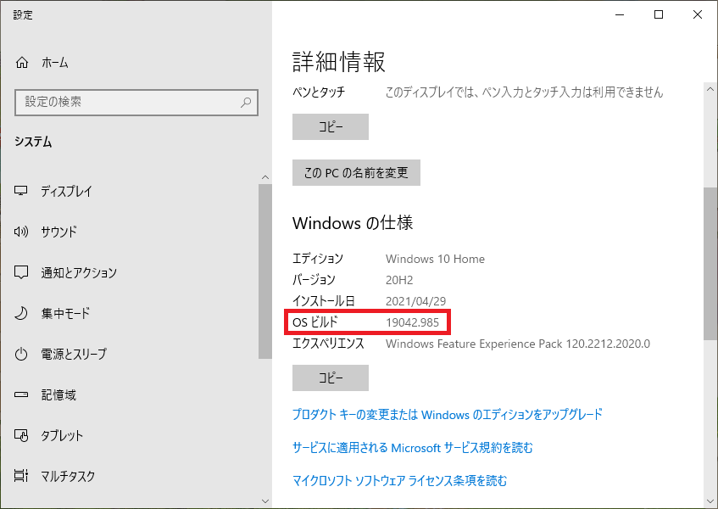The image size is (718, 509).
Task: Open ソフトウェア ライセンス条項を読む link
Action: [400, 481]
